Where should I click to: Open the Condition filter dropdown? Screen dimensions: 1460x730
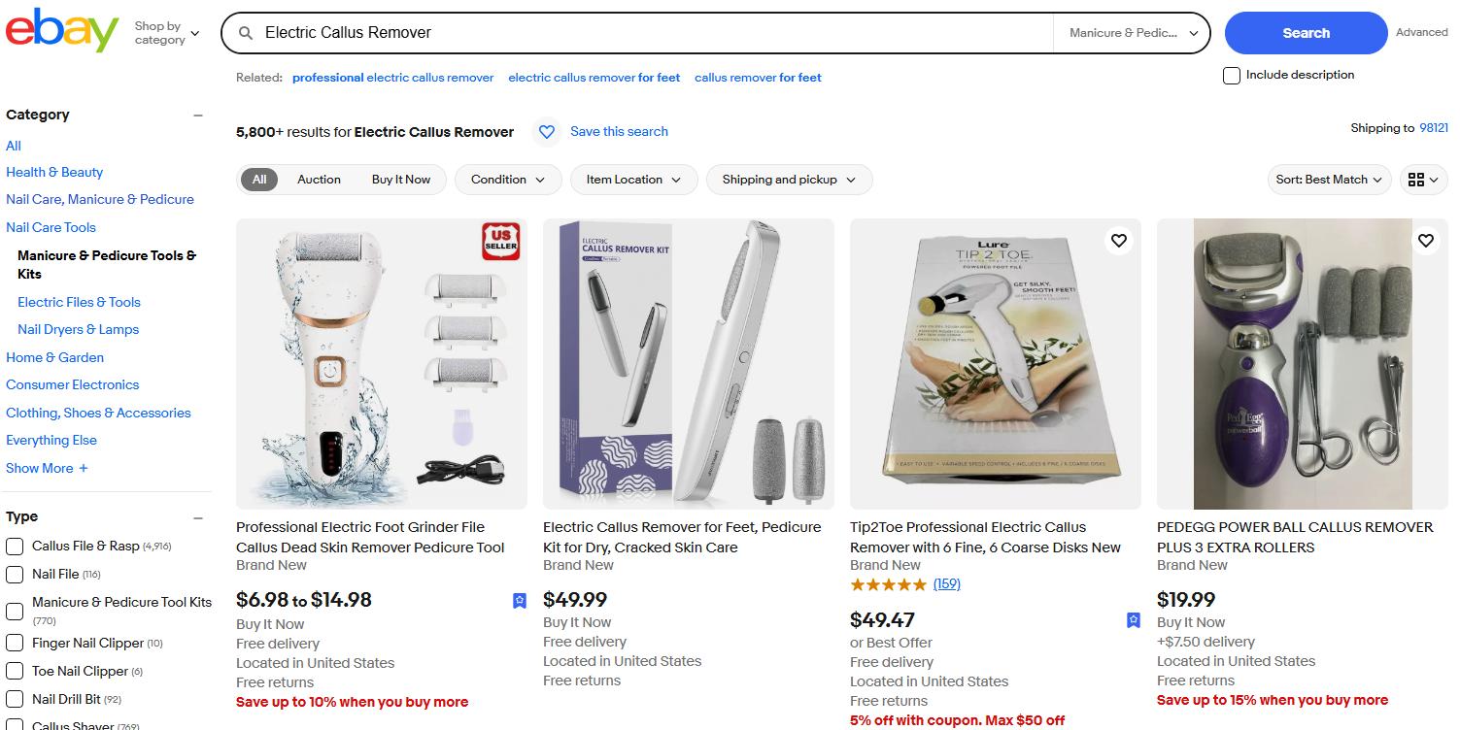pos(507,180)
